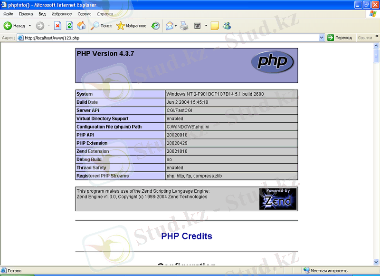This screenshot has width=380, height=276.
Task: Click the vertical scrollbar down arrow
Action: [x=376, y=263]
